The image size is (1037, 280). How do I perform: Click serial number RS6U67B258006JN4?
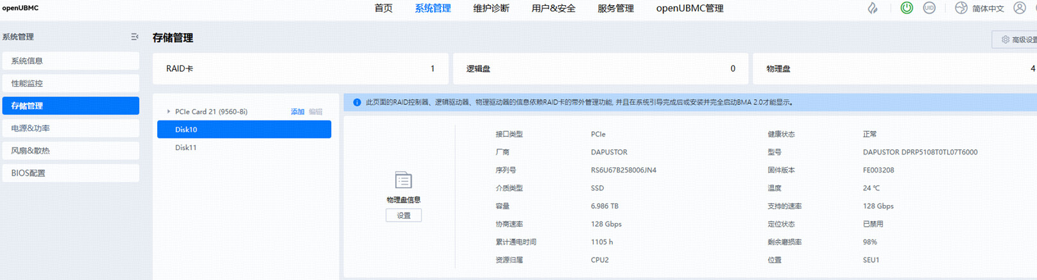click(624, 170)
